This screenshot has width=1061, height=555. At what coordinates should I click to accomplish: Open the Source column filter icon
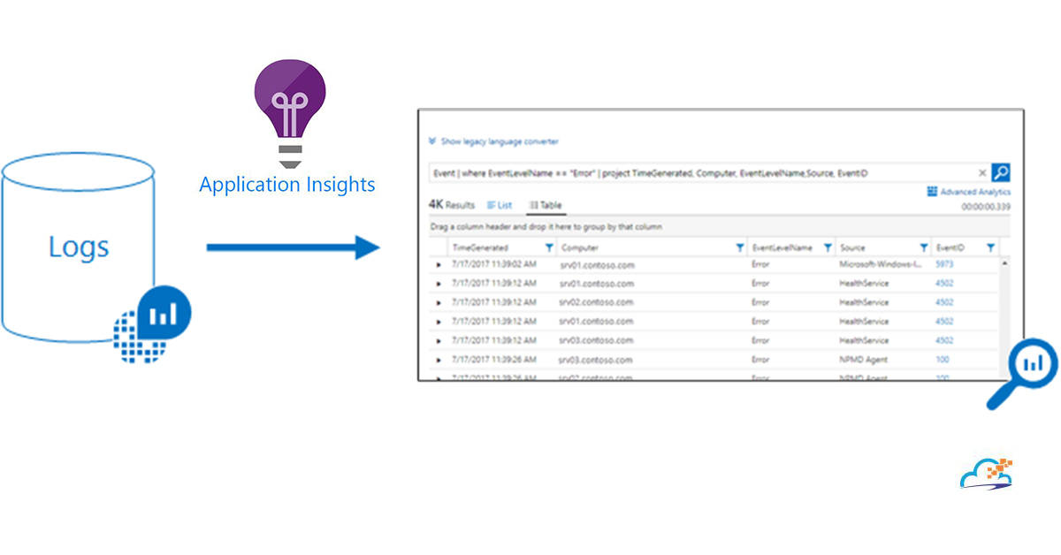(923, 248)
